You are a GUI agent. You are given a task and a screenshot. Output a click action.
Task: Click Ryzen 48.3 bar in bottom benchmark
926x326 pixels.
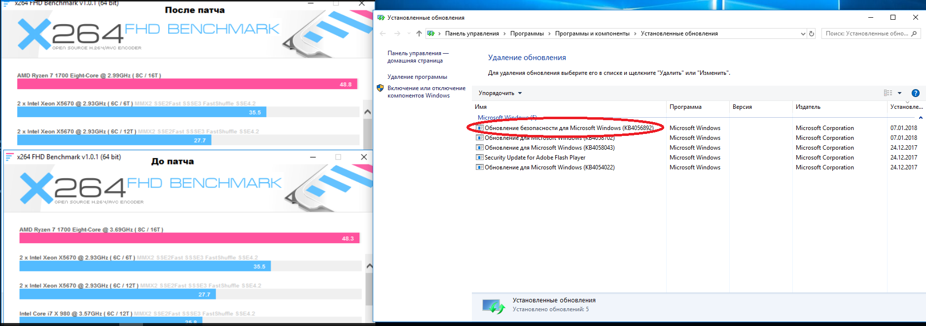(189, 238)
